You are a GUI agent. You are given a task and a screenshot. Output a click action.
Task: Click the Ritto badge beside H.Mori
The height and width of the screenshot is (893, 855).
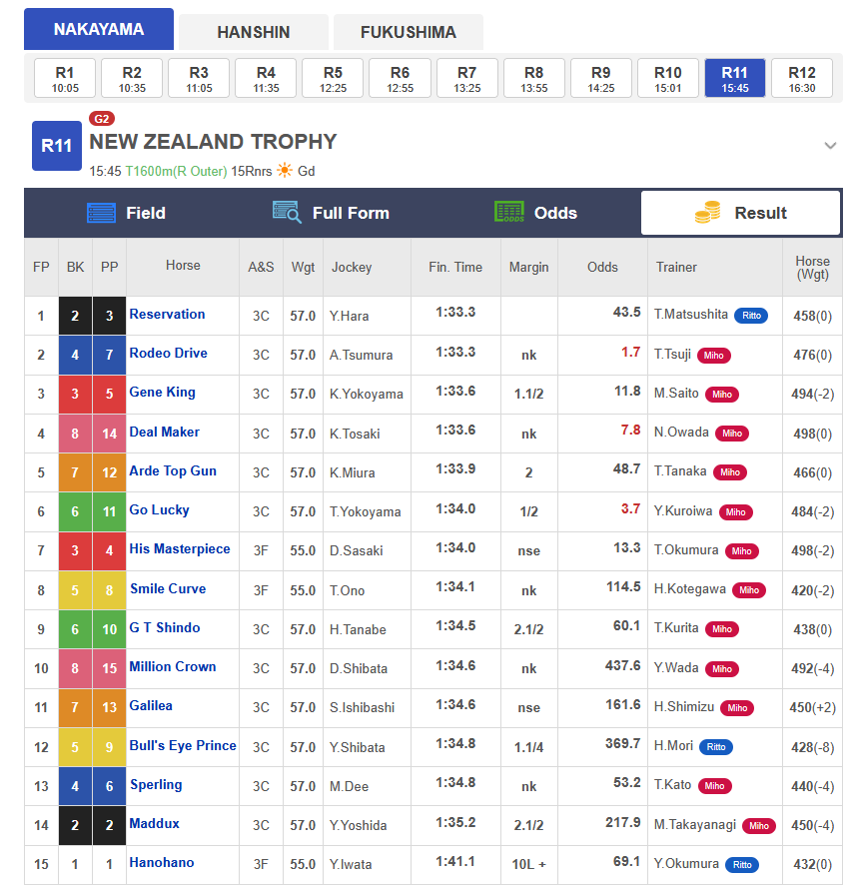(x=716, y=747)
